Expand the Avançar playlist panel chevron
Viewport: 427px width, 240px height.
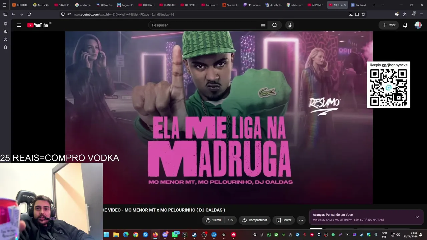[417, 217]
